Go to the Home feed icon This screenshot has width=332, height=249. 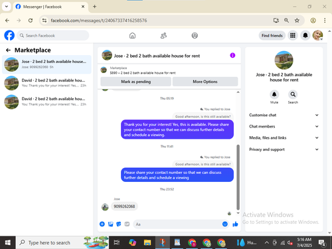pyautogui.click(x=132, y=35)
